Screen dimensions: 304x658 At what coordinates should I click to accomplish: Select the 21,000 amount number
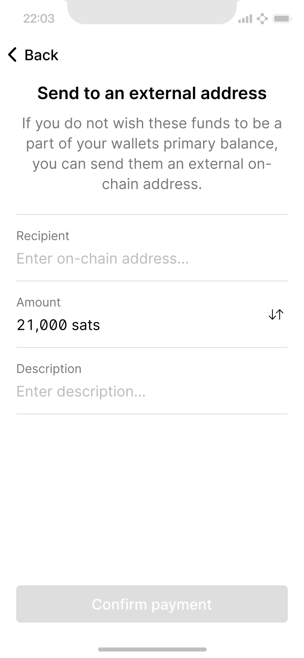pos(42,325)
